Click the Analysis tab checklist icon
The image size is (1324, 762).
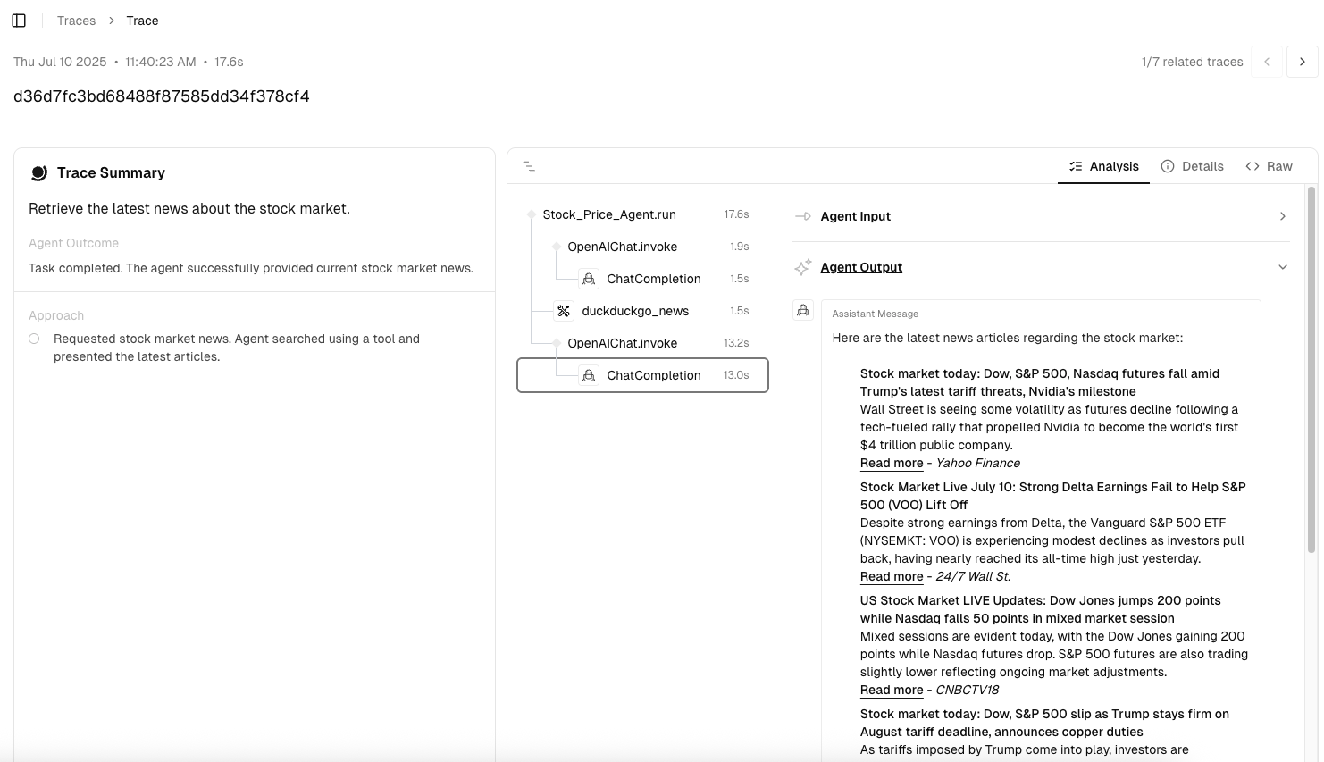[1076, 166]
